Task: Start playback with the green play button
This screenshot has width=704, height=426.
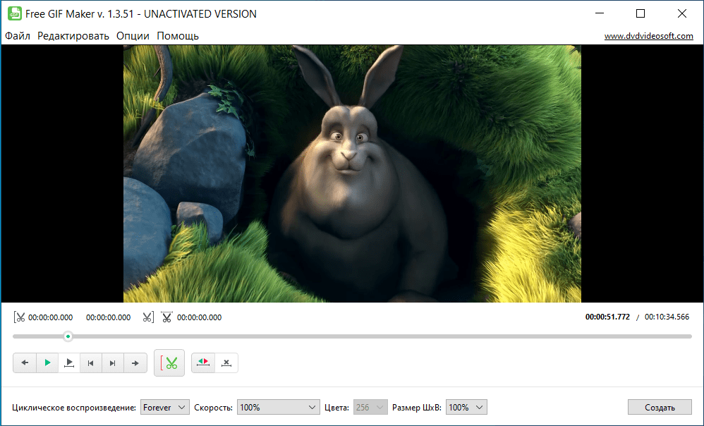Action: [x=47, y=363]
